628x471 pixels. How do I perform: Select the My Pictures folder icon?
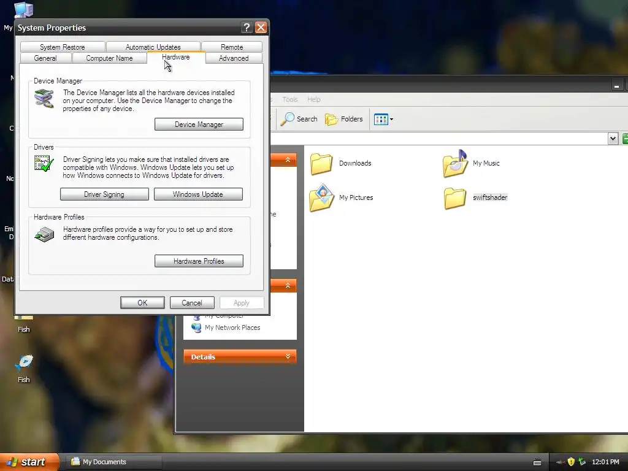coord(321,197)
